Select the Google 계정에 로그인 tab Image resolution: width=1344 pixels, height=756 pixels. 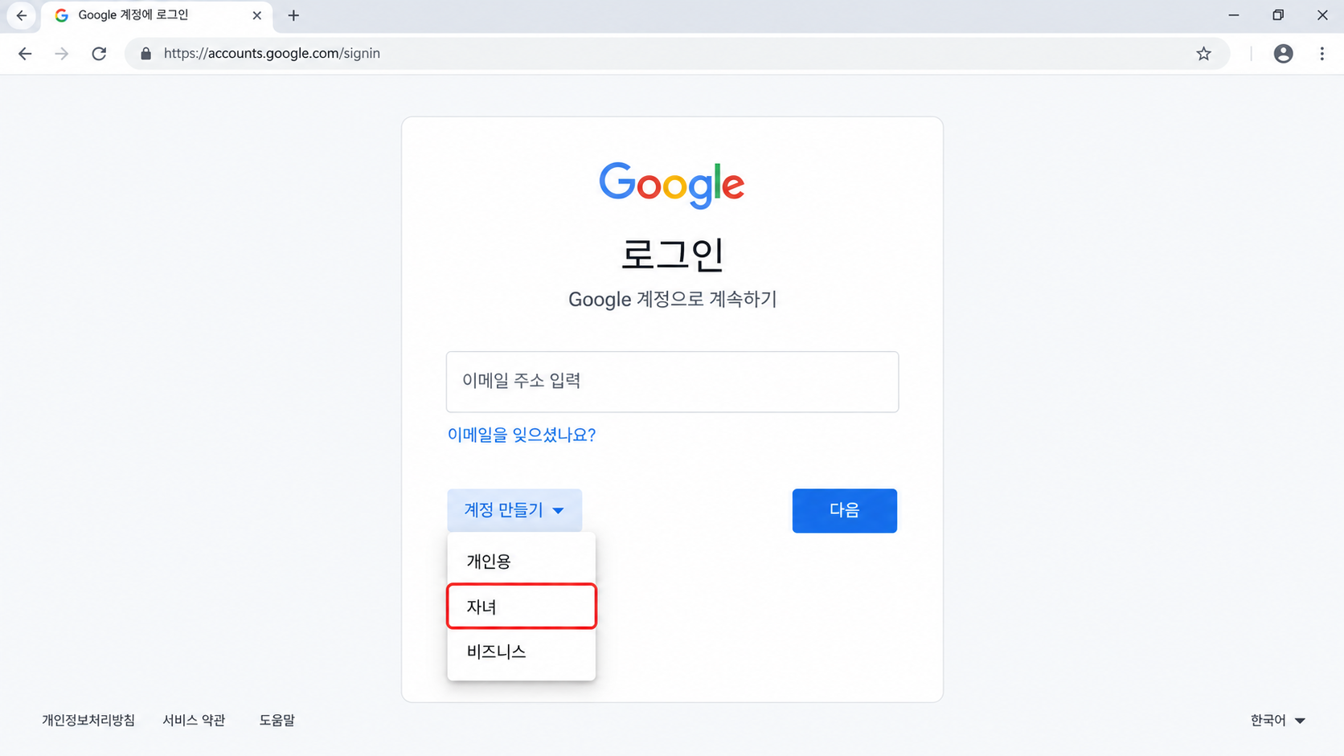click(158, 15)
